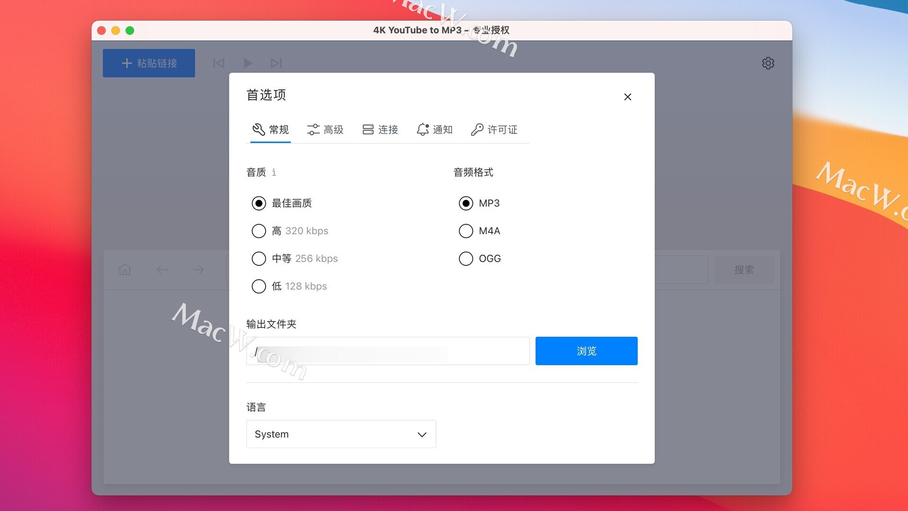Switch to the 高级 advanced tab
Viewport: 908px width, 511px height.
(325, 130)
